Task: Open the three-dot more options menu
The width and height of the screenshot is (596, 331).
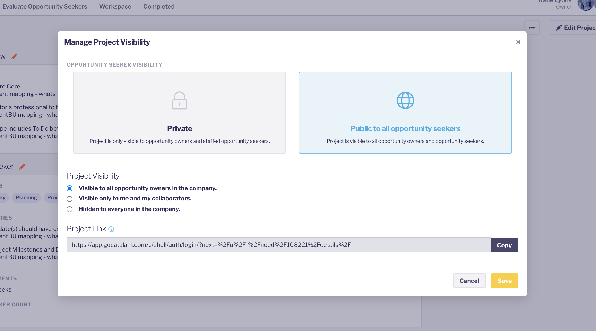Action: (532, 28)
